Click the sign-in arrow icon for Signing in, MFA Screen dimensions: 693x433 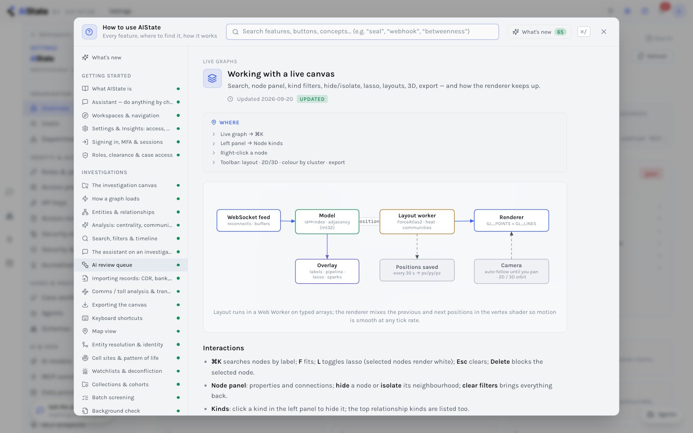point(85,142)
